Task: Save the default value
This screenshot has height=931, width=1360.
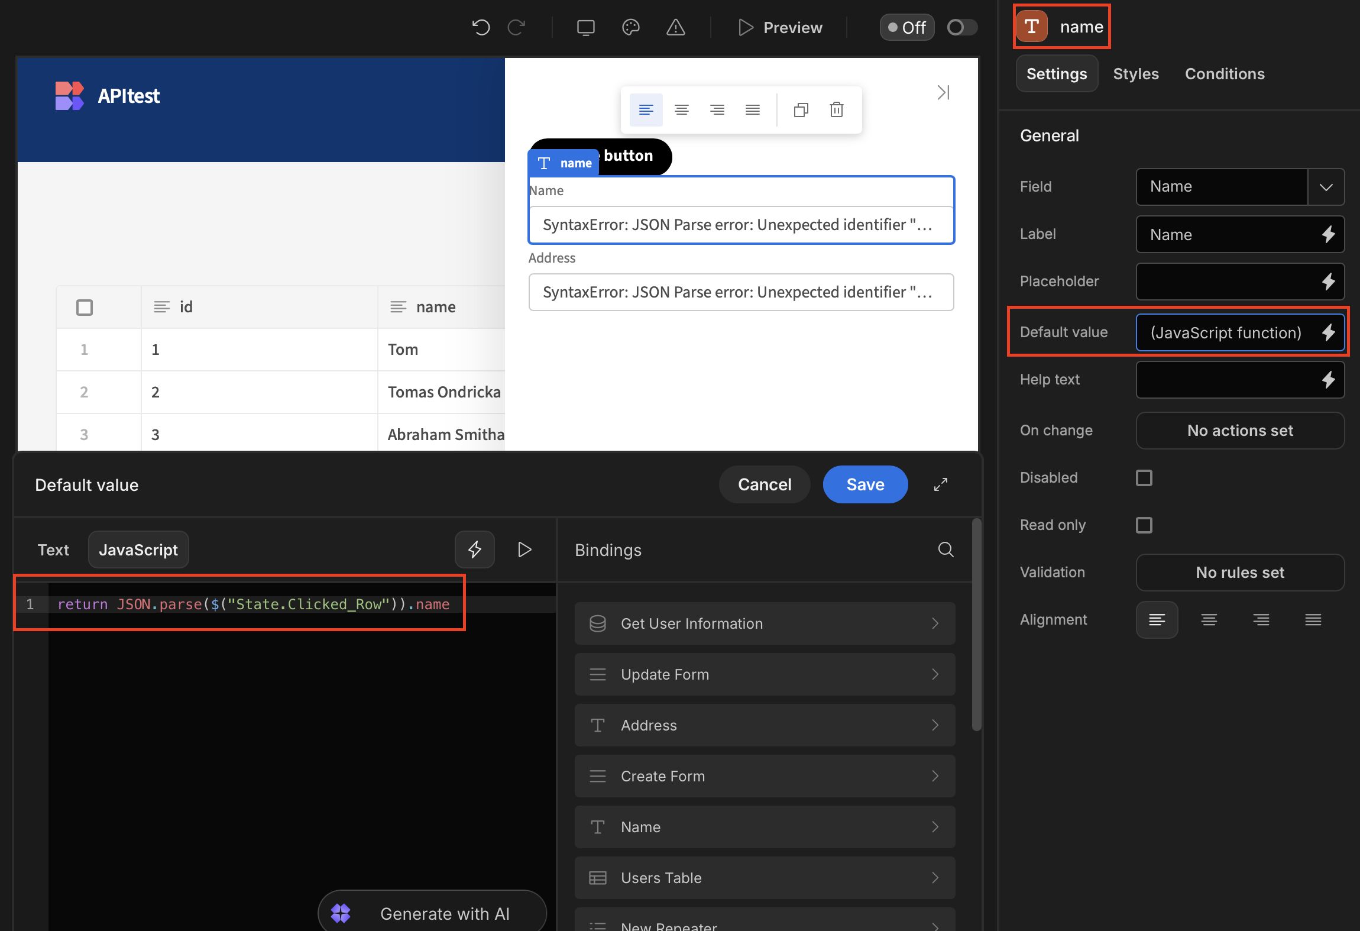Action: [864, 484]
